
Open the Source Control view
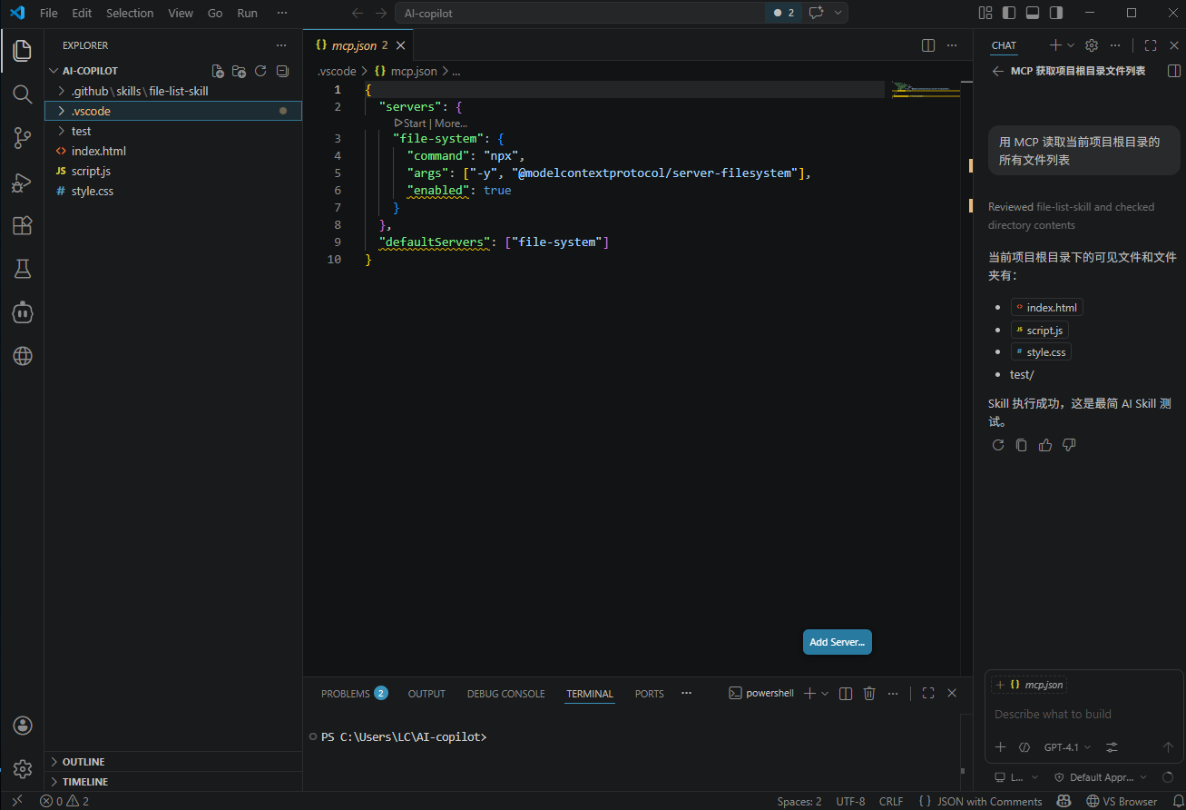point(23,138)
